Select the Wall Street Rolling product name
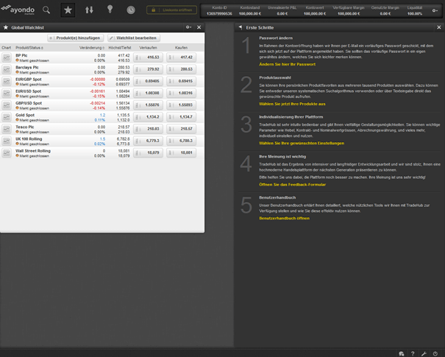Viewport: 445px width, 357px height. [33, 151]
